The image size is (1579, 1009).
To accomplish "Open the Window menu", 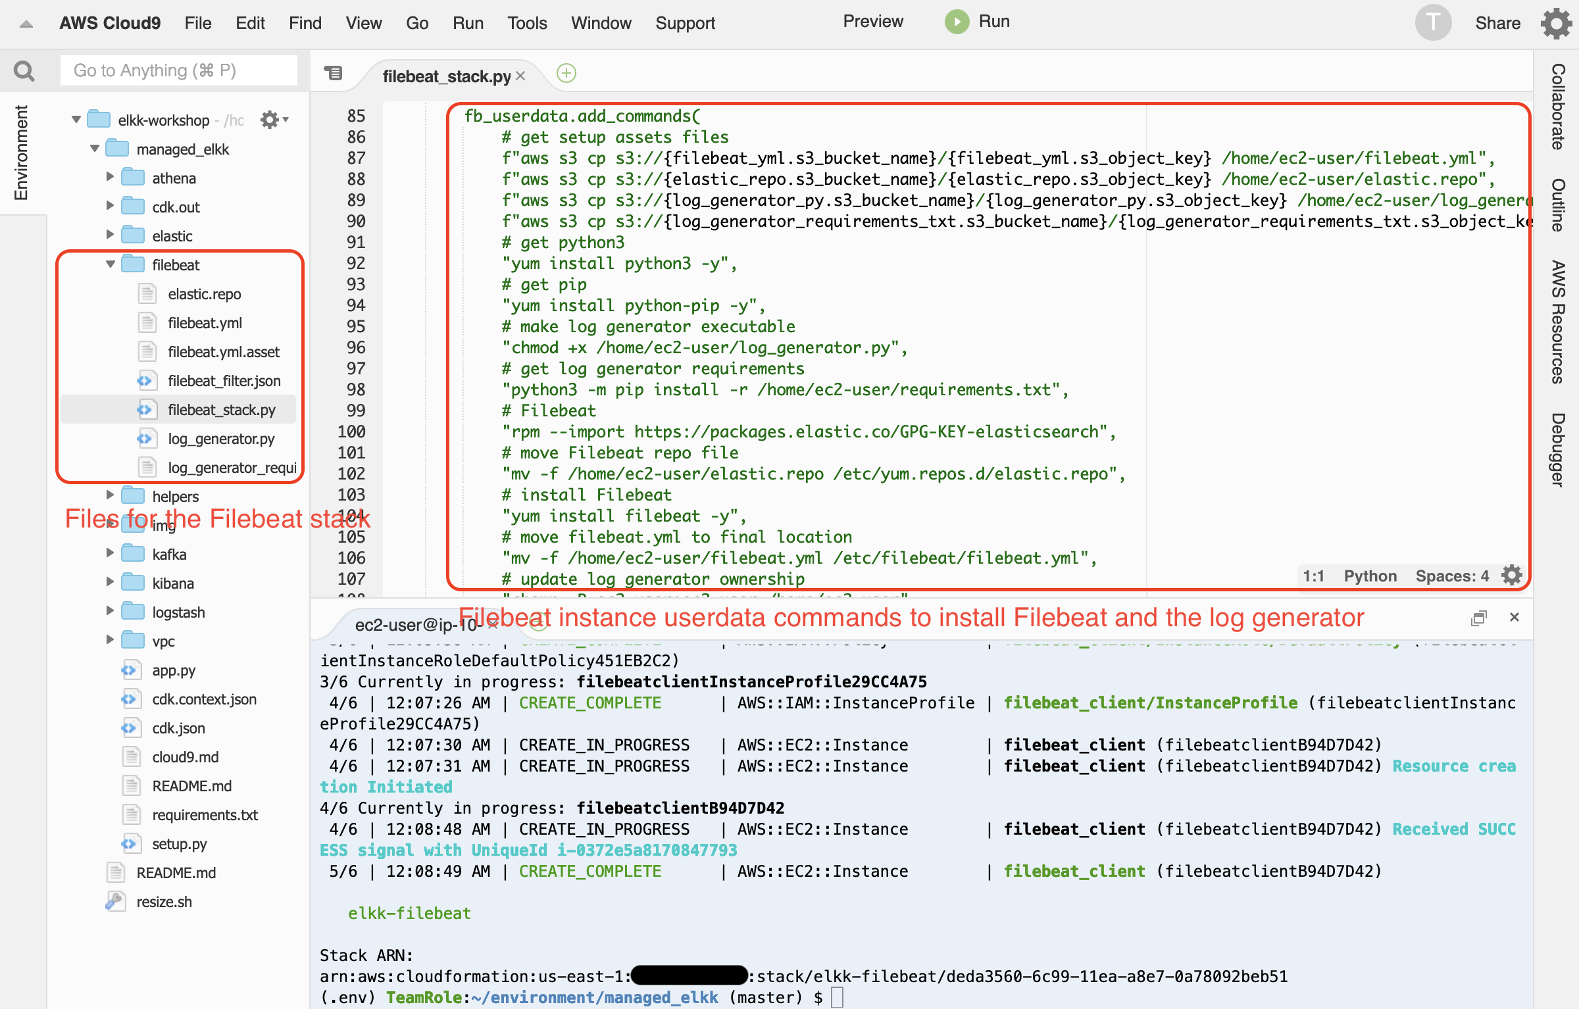I will pyautogui.click(x=601, y=23).
